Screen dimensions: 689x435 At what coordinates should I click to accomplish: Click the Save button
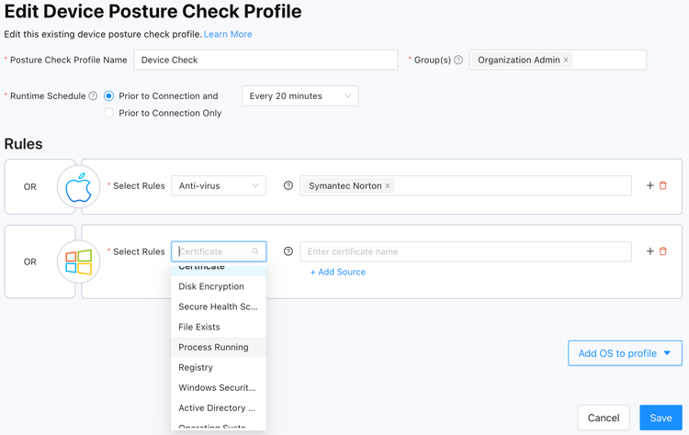point(661,418)
